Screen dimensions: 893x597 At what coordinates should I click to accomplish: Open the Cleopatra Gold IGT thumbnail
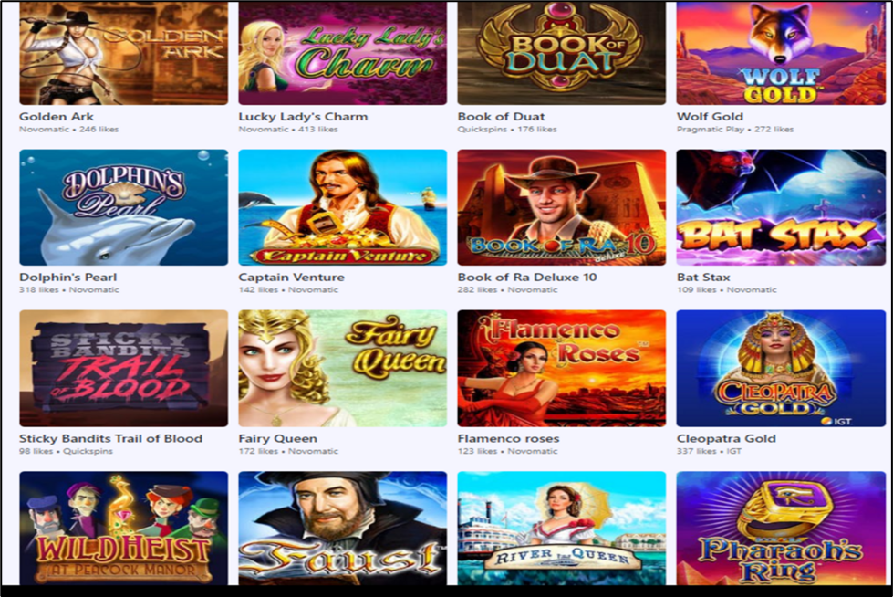[x=781, y=369]
